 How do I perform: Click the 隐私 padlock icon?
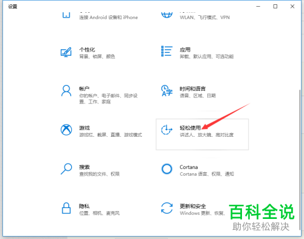[x=66, y=208]
